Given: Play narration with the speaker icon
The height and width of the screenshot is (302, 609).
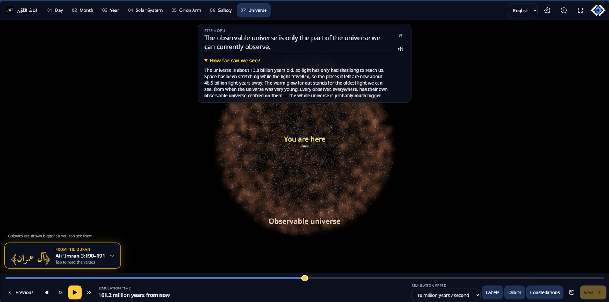Looking at the screenshot, I should [400, 49].
